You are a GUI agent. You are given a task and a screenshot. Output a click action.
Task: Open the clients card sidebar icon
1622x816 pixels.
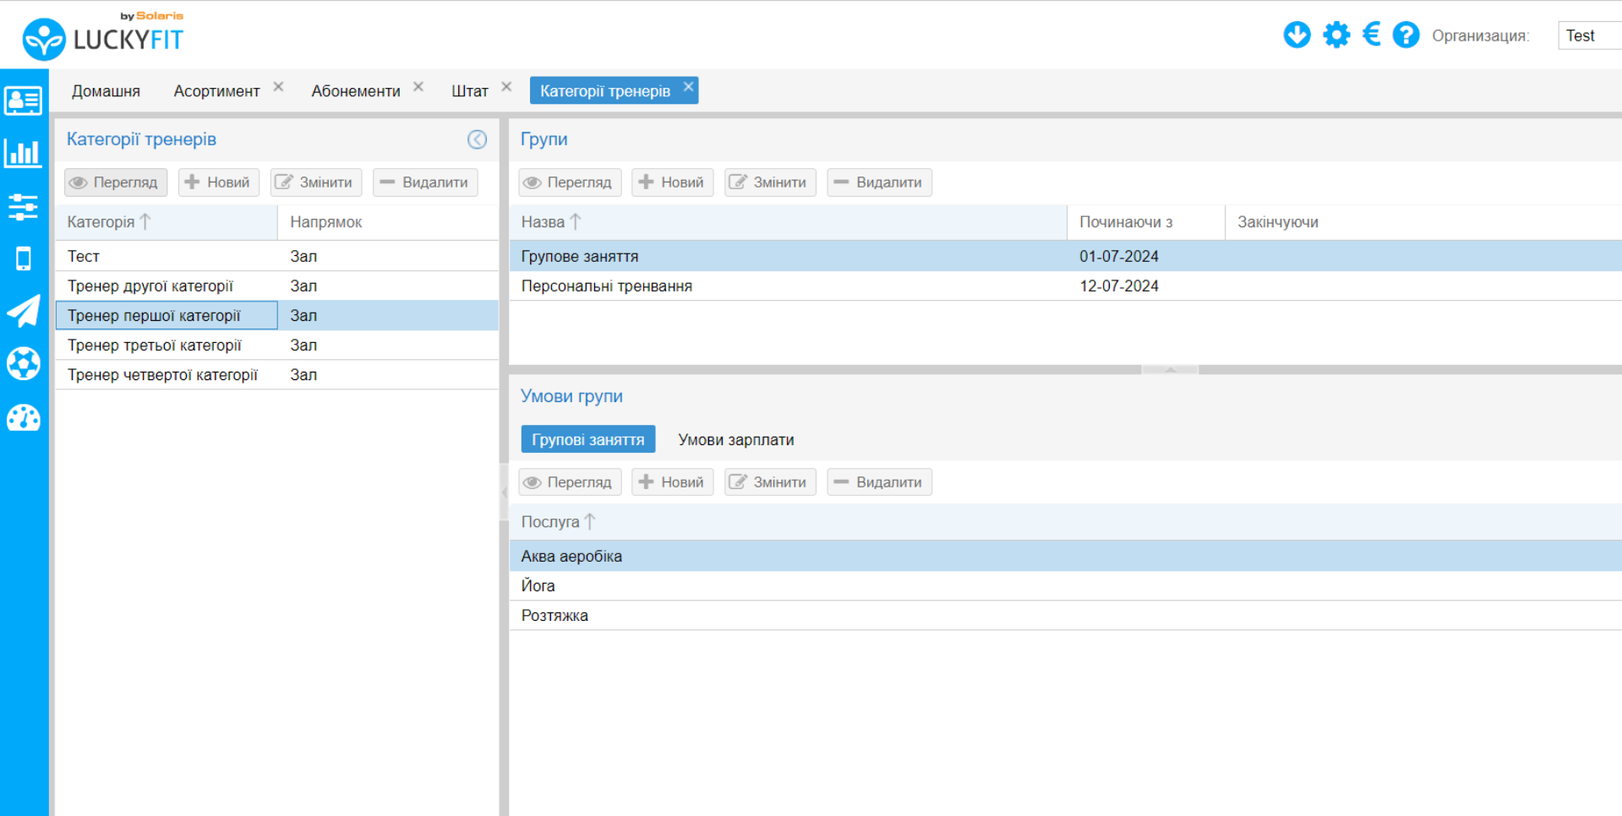[x=24, y=101]
